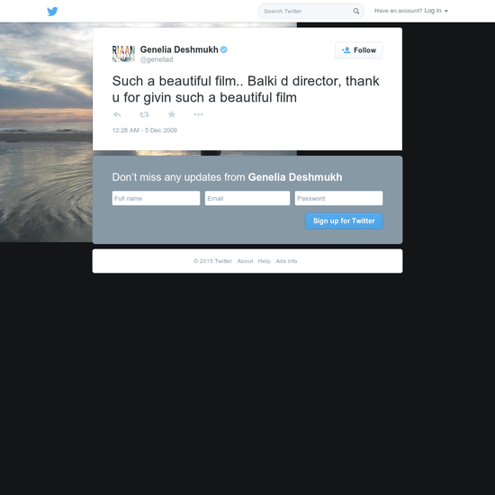Retweet the beautiful film tweet
This screenshot has width=495, height=495.
tap(144, 114)
